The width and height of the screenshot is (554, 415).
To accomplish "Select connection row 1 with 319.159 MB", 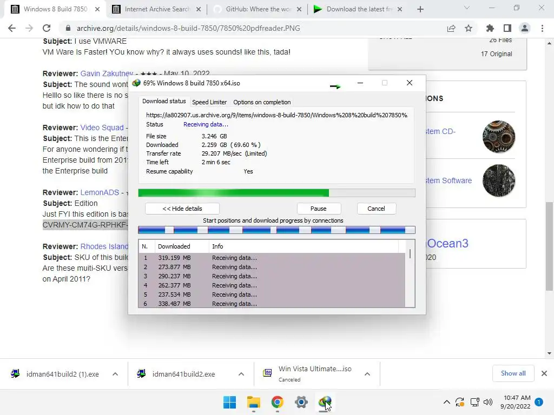I will click(272, 258).
